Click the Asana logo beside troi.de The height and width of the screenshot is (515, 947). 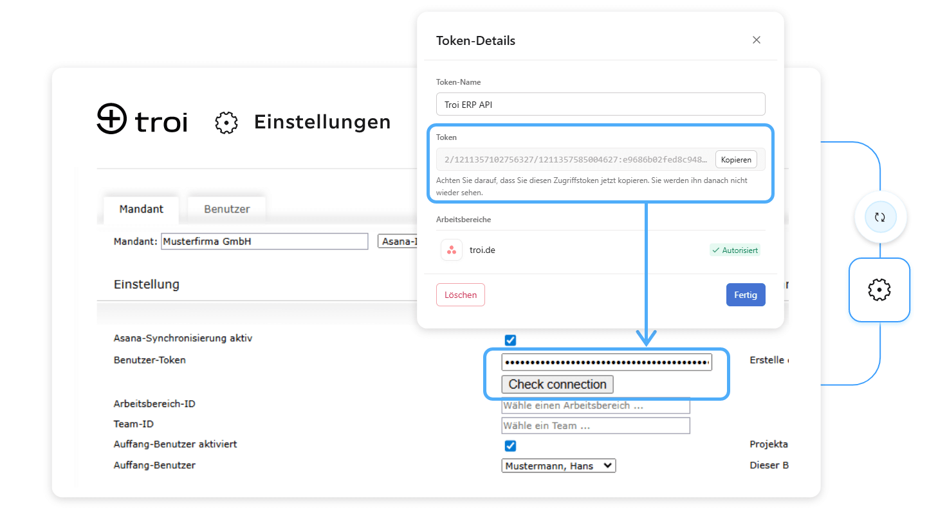(452, 250)
